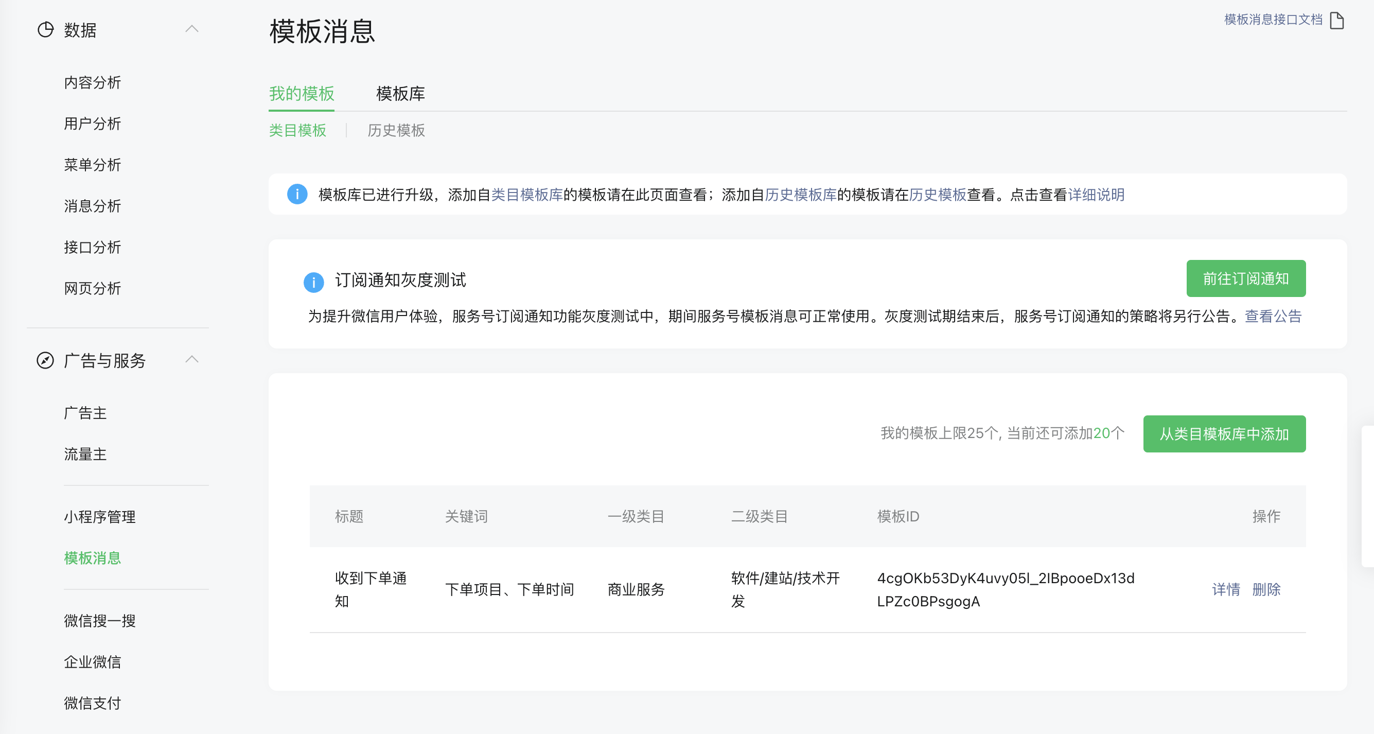Switch to the 模板库 tab
This screenshot has height=734, width=1374.
coord(400,94)
